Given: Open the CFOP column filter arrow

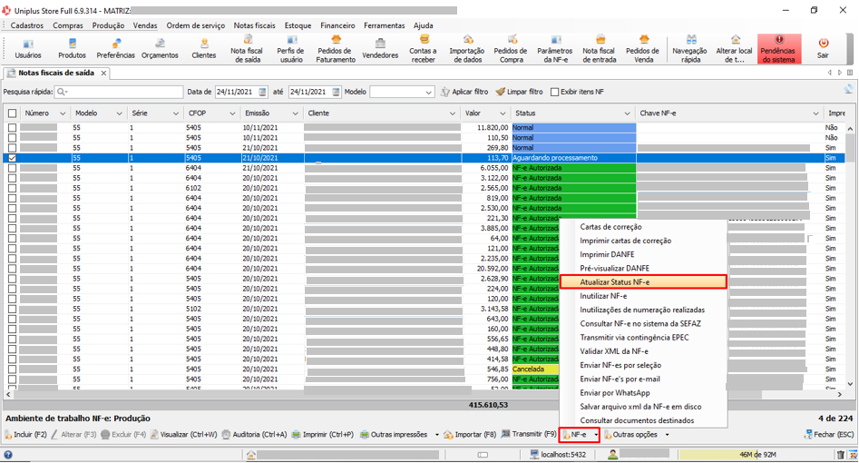Looking at the screenshot, I should 232,113.
